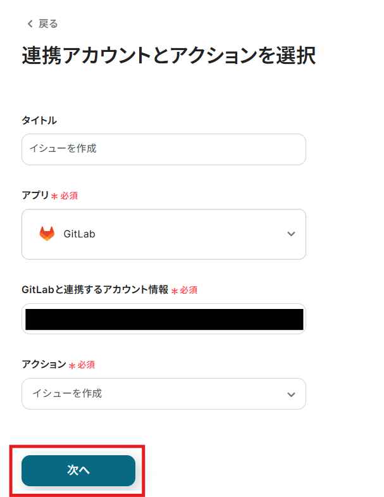Go back via the 戻る link
This screenshot has height=497, width=384.
pos(48,24)
